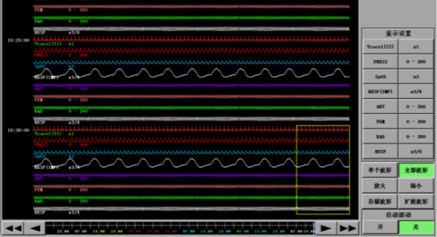Jump forward fast with double right arrows

click(348, 228)
